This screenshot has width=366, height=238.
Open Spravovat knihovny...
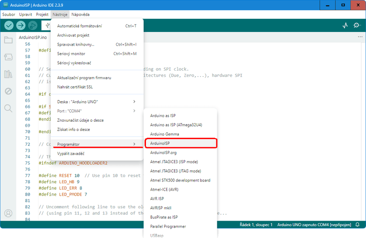pos(97,44)
